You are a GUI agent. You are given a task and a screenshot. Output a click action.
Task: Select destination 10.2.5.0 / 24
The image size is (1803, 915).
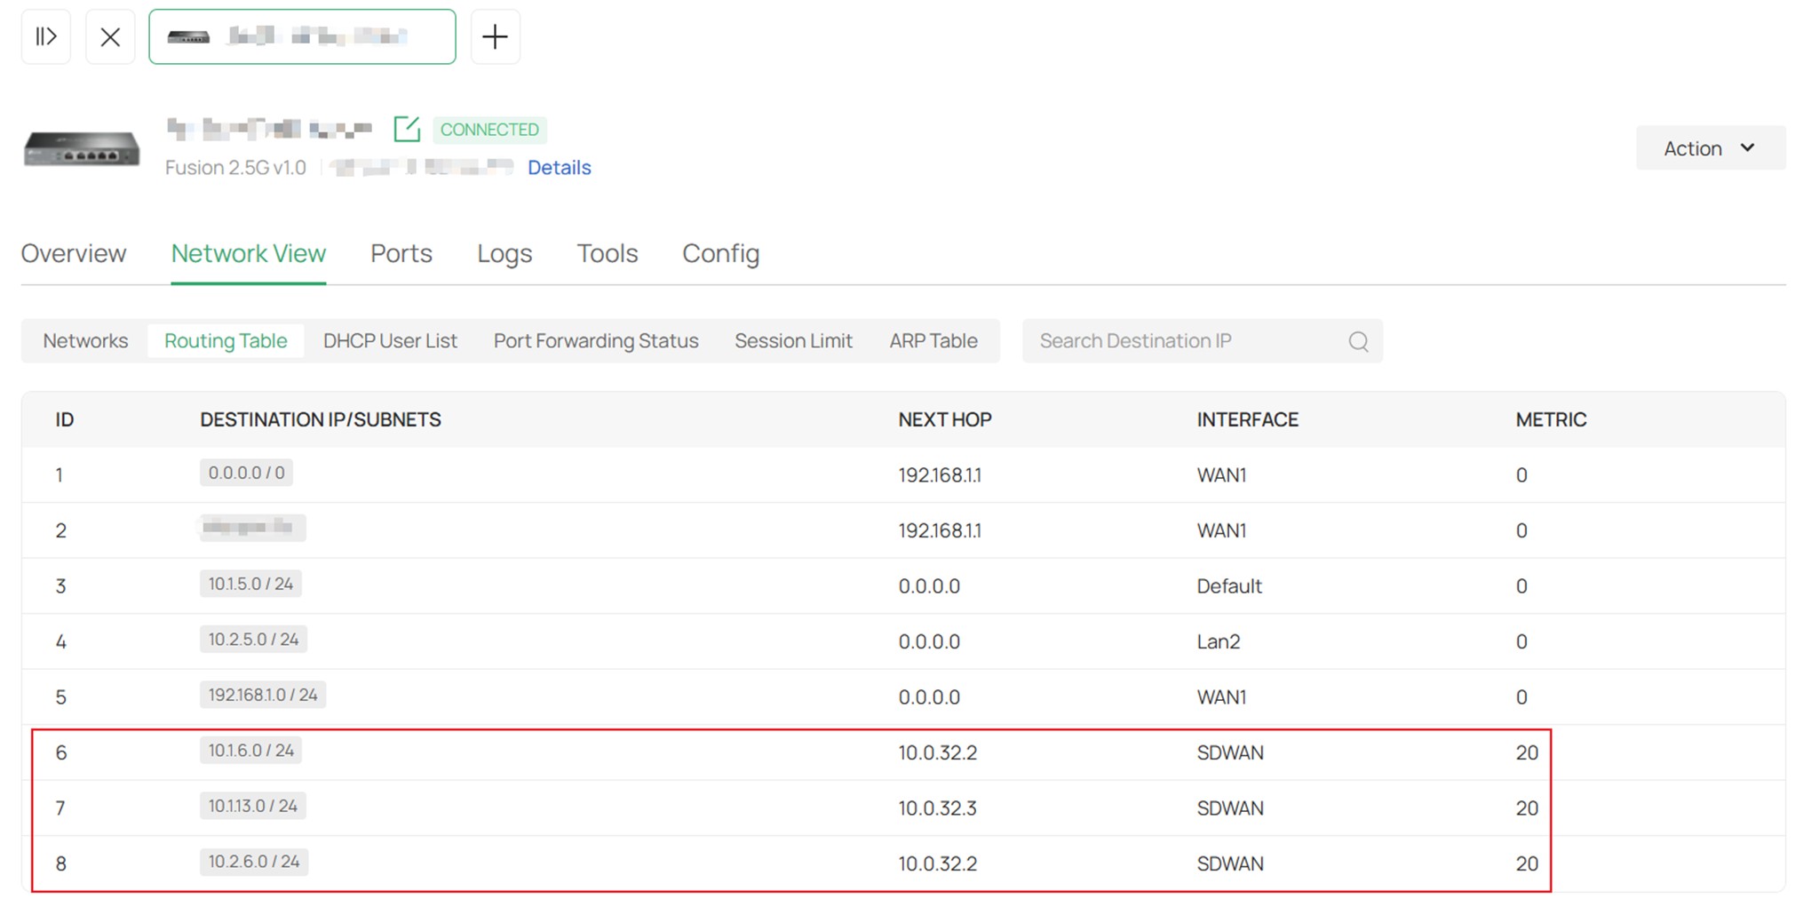[x=253, y=640]
